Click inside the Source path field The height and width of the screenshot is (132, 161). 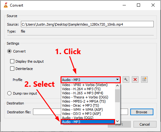(x=87, y=24)
